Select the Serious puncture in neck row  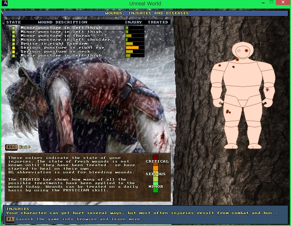tap(55, 52)
